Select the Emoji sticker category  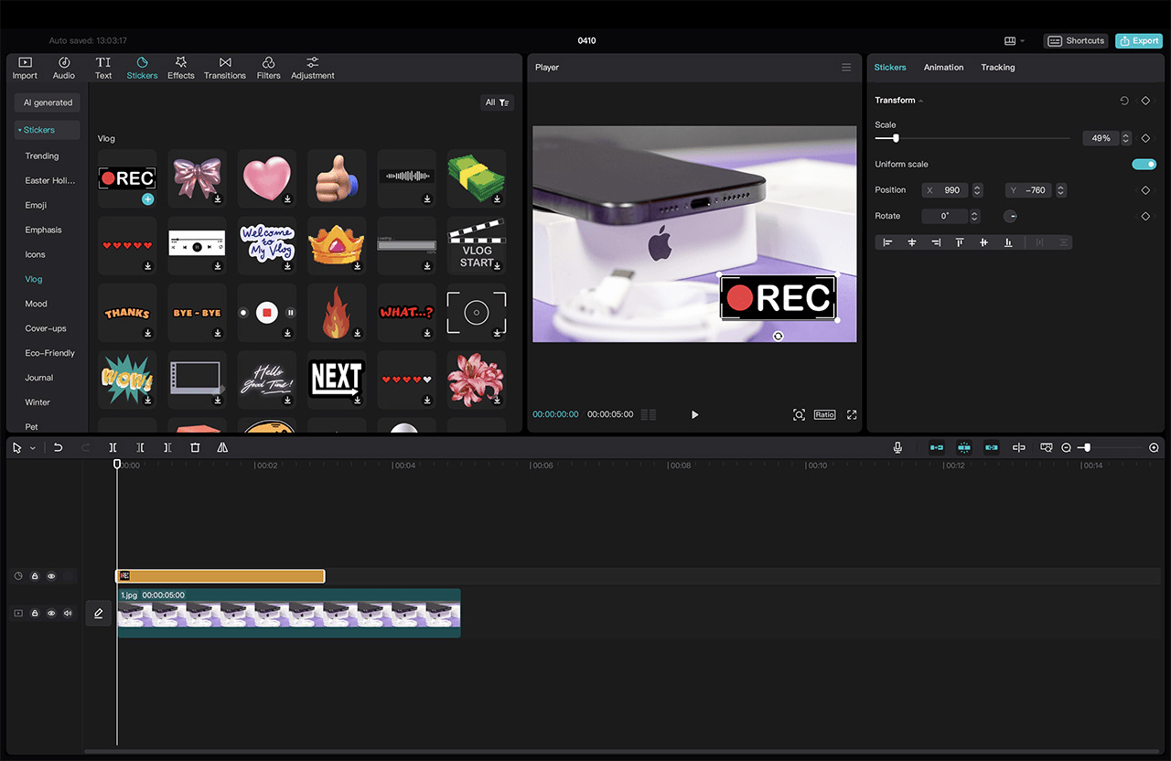click(36, 206)
